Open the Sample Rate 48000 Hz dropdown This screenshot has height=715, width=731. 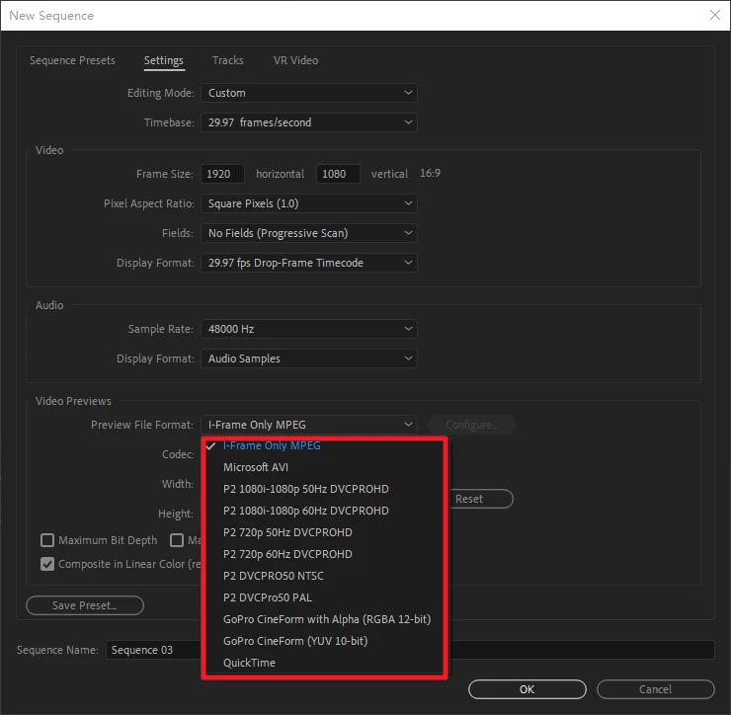(309, 329)
